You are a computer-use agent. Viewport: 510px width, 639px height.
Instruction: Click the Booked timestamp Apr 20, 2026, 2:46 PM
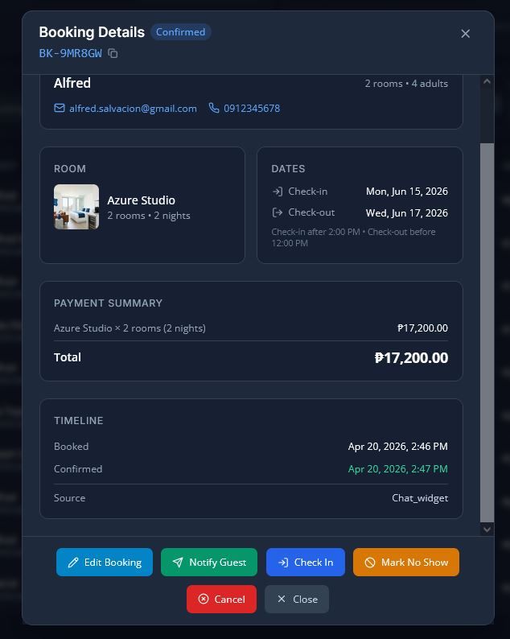(398, 447)
